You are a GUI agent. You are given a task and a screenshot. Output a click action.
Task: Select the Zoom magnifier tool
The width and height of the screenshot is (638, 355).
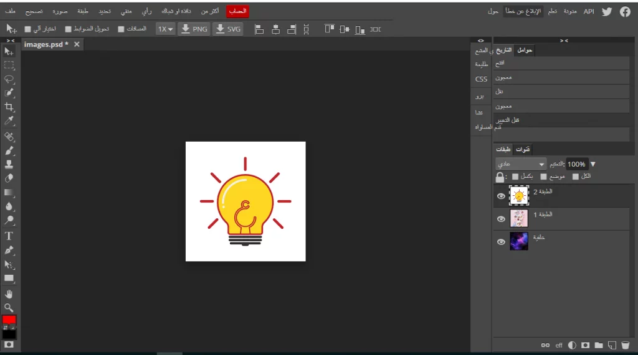tap(9, 308)
